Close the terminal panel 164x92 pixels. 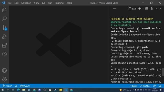click(160, 9)
